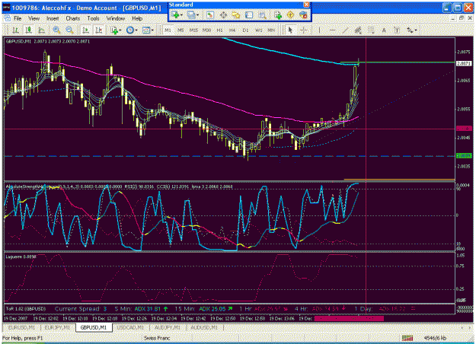The height and width of the screenshot is (344, 476).
Task: Open the Strategy Tester icon
Action: pos(262,14)
